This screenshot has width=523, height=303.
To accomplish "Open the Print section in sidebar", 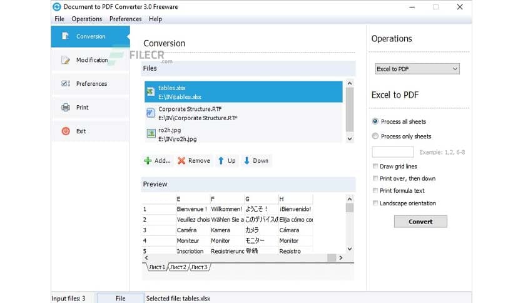I will tap(90, 108).
